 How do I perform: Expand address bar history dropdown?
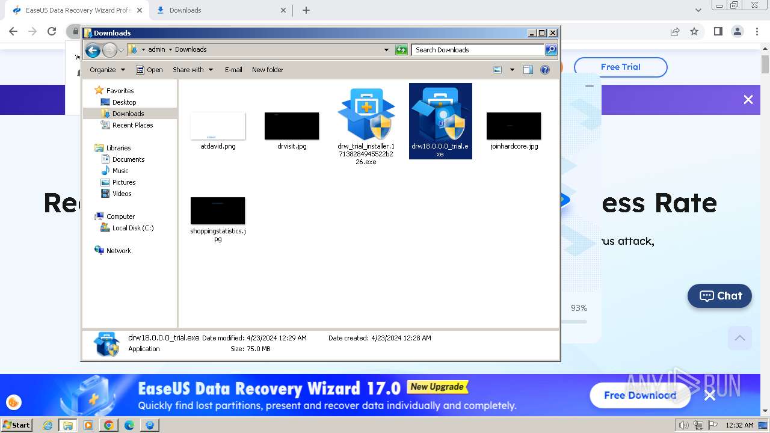click(386, 50)
